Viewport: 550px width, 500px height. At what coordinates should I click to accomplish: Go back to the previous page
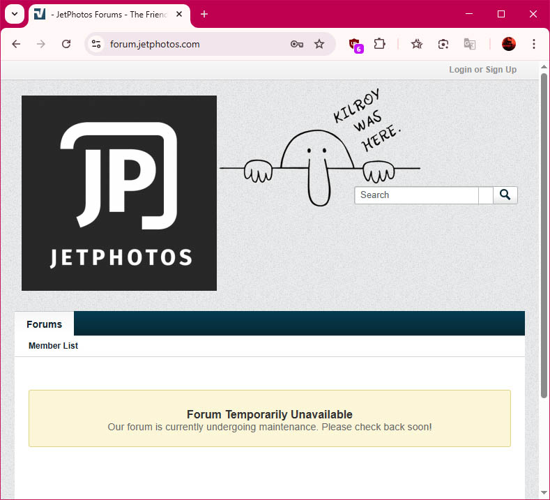click(16, 44)
